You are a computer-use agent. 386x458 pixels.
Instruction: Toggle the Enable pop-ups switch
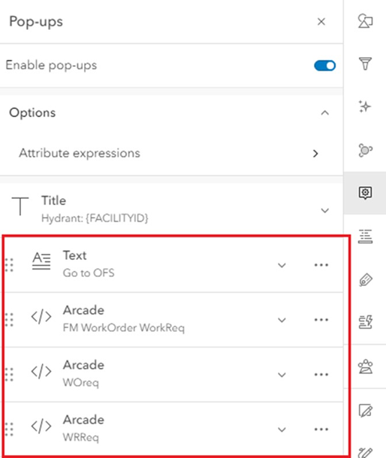tap(324, 65)
